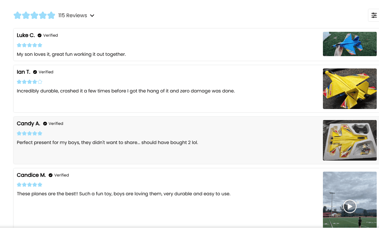Click verified checkmark beside Candice M.
Screen dimensions: 379x230
coord(51,175)
